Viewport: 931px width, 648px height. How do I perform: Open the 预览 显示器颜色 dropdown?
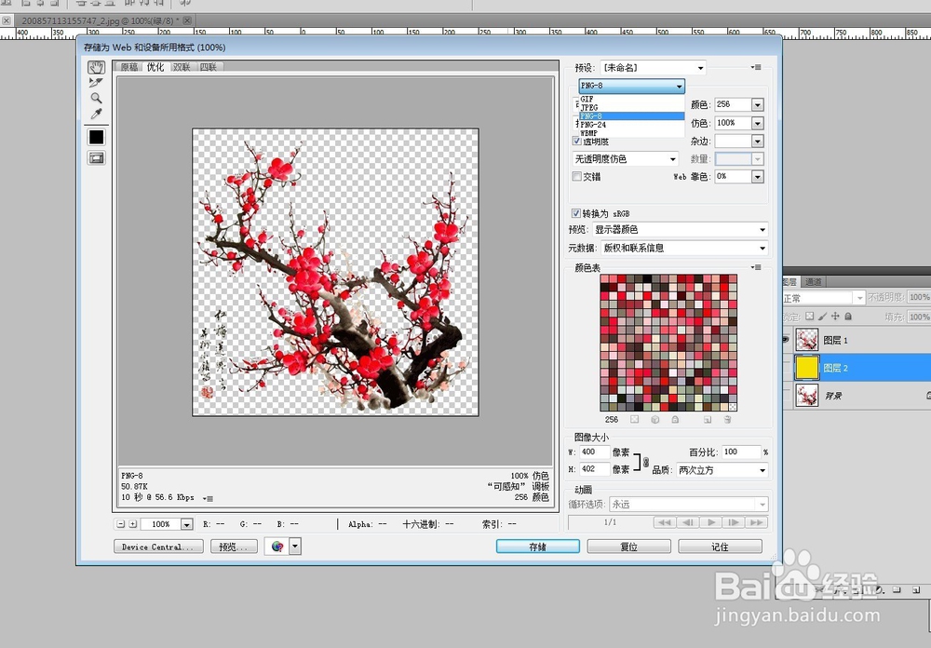[681, 229]
